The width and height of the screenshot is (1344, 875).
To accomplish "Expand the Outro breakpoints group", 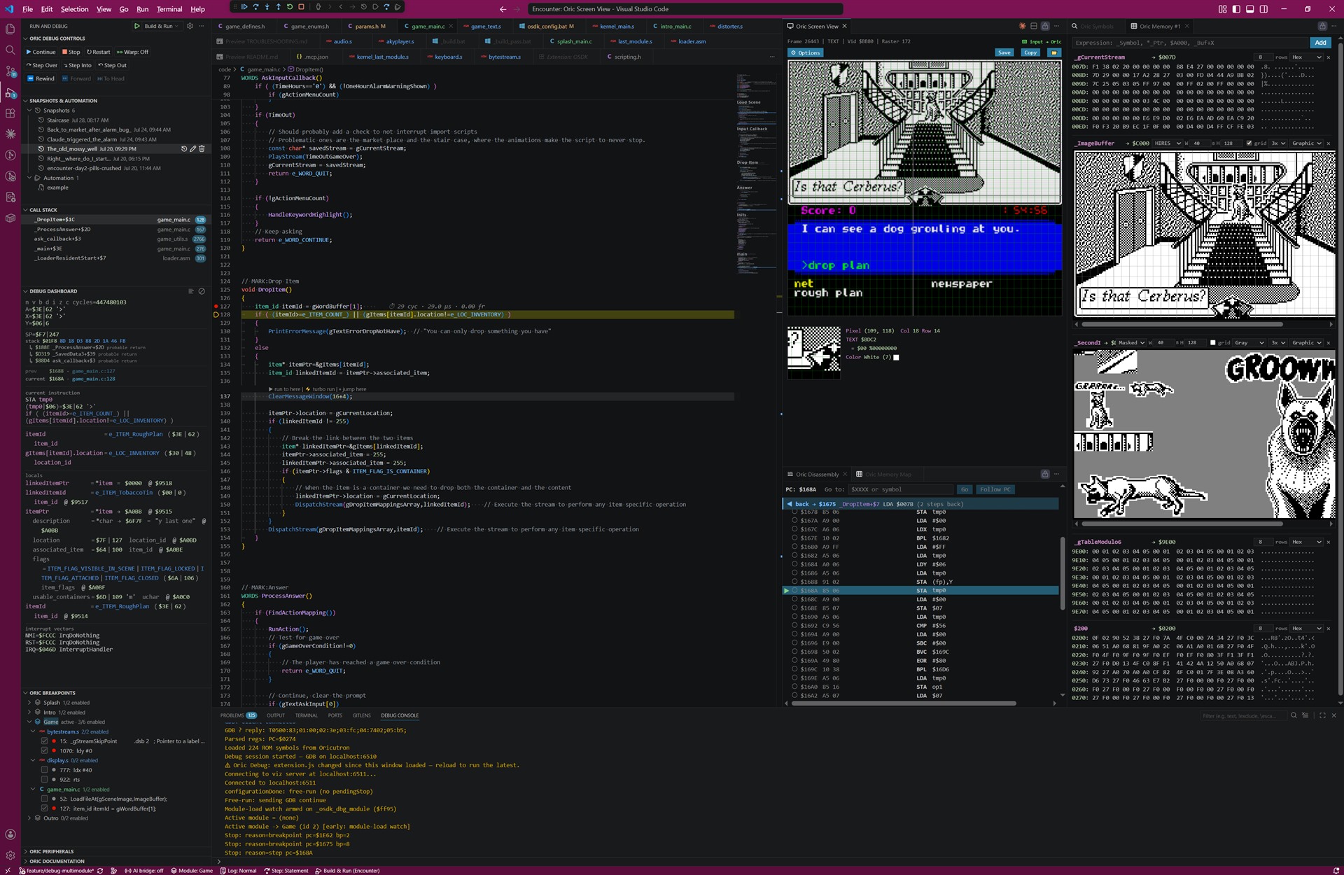I will click(x=29, y=818).
